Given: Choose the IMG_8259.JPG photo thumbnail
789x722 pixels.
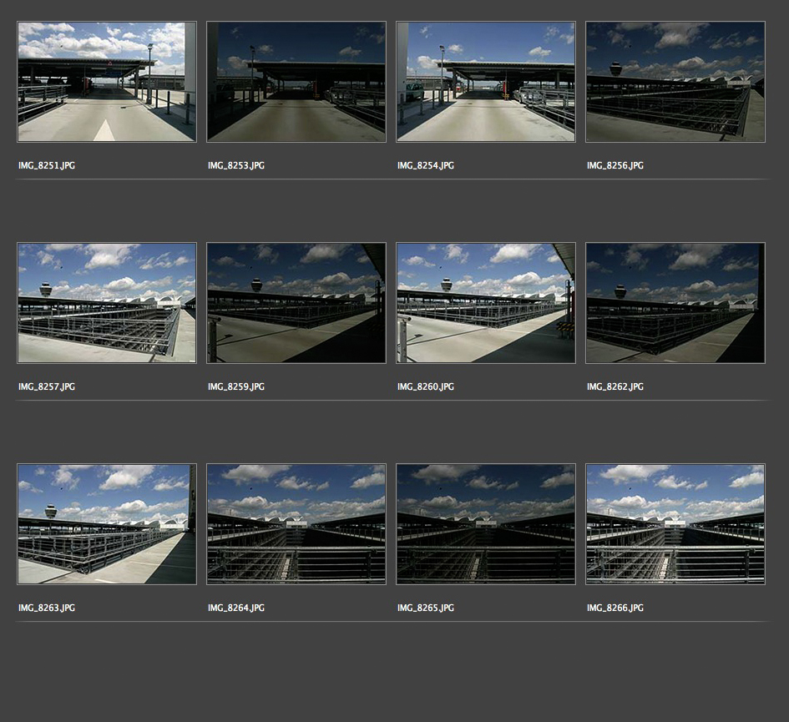Looking at the screenshot, I should tap(296, 303).
